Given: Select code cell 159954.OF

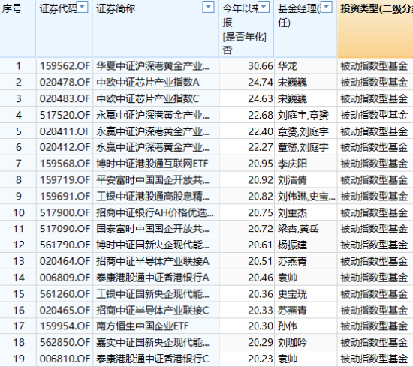Looking at the screenshot, I should (x=65, y=326).
